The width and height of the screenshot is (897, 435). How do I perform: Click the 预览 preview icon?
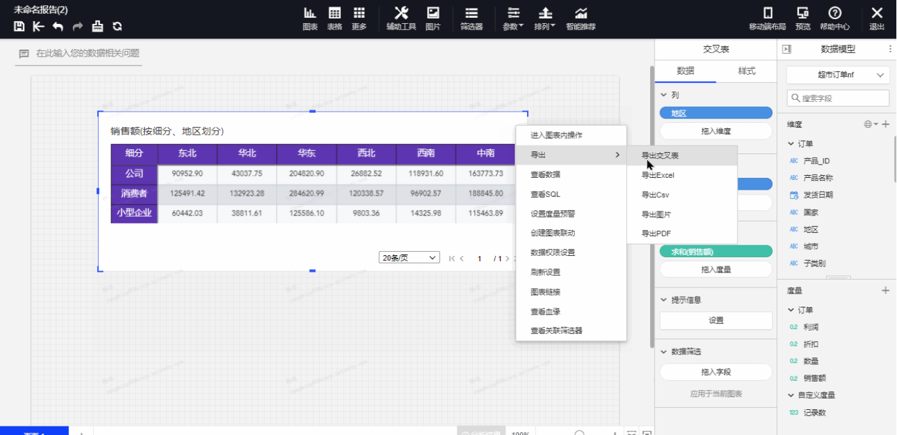(x=802, y=19)
